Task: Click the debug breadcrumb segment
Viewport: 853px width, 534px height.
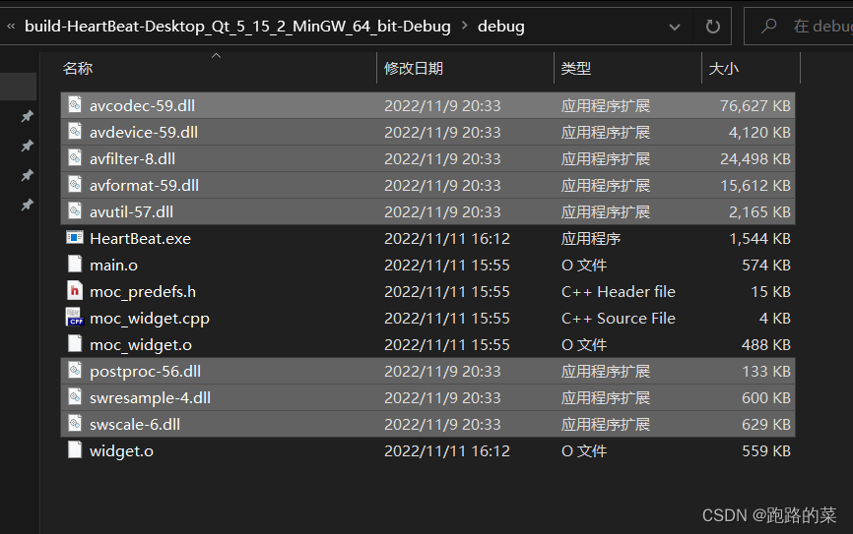Action: point(501,27)
